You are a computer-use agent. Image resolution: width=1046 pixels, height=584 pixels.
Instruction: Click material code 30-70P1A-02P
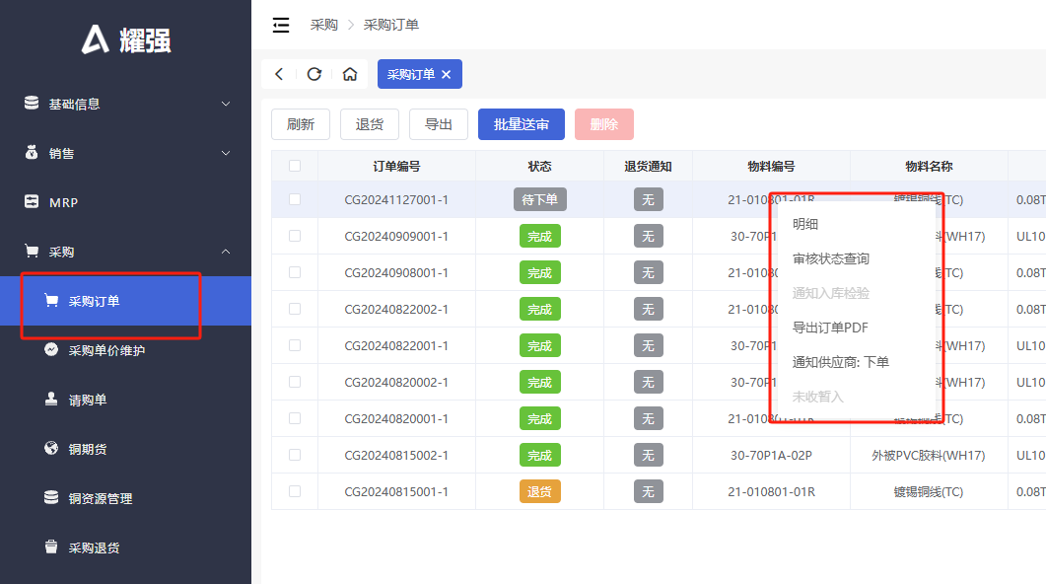771,455
